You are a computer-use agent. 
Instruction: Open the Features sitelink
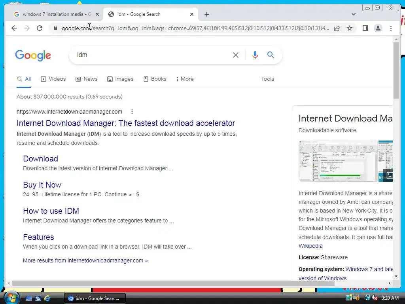(x=38, y=237)
